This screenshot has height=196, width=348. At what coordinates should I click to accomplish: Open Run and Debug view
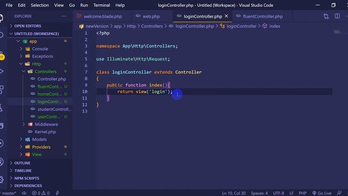tap(1, 71)
